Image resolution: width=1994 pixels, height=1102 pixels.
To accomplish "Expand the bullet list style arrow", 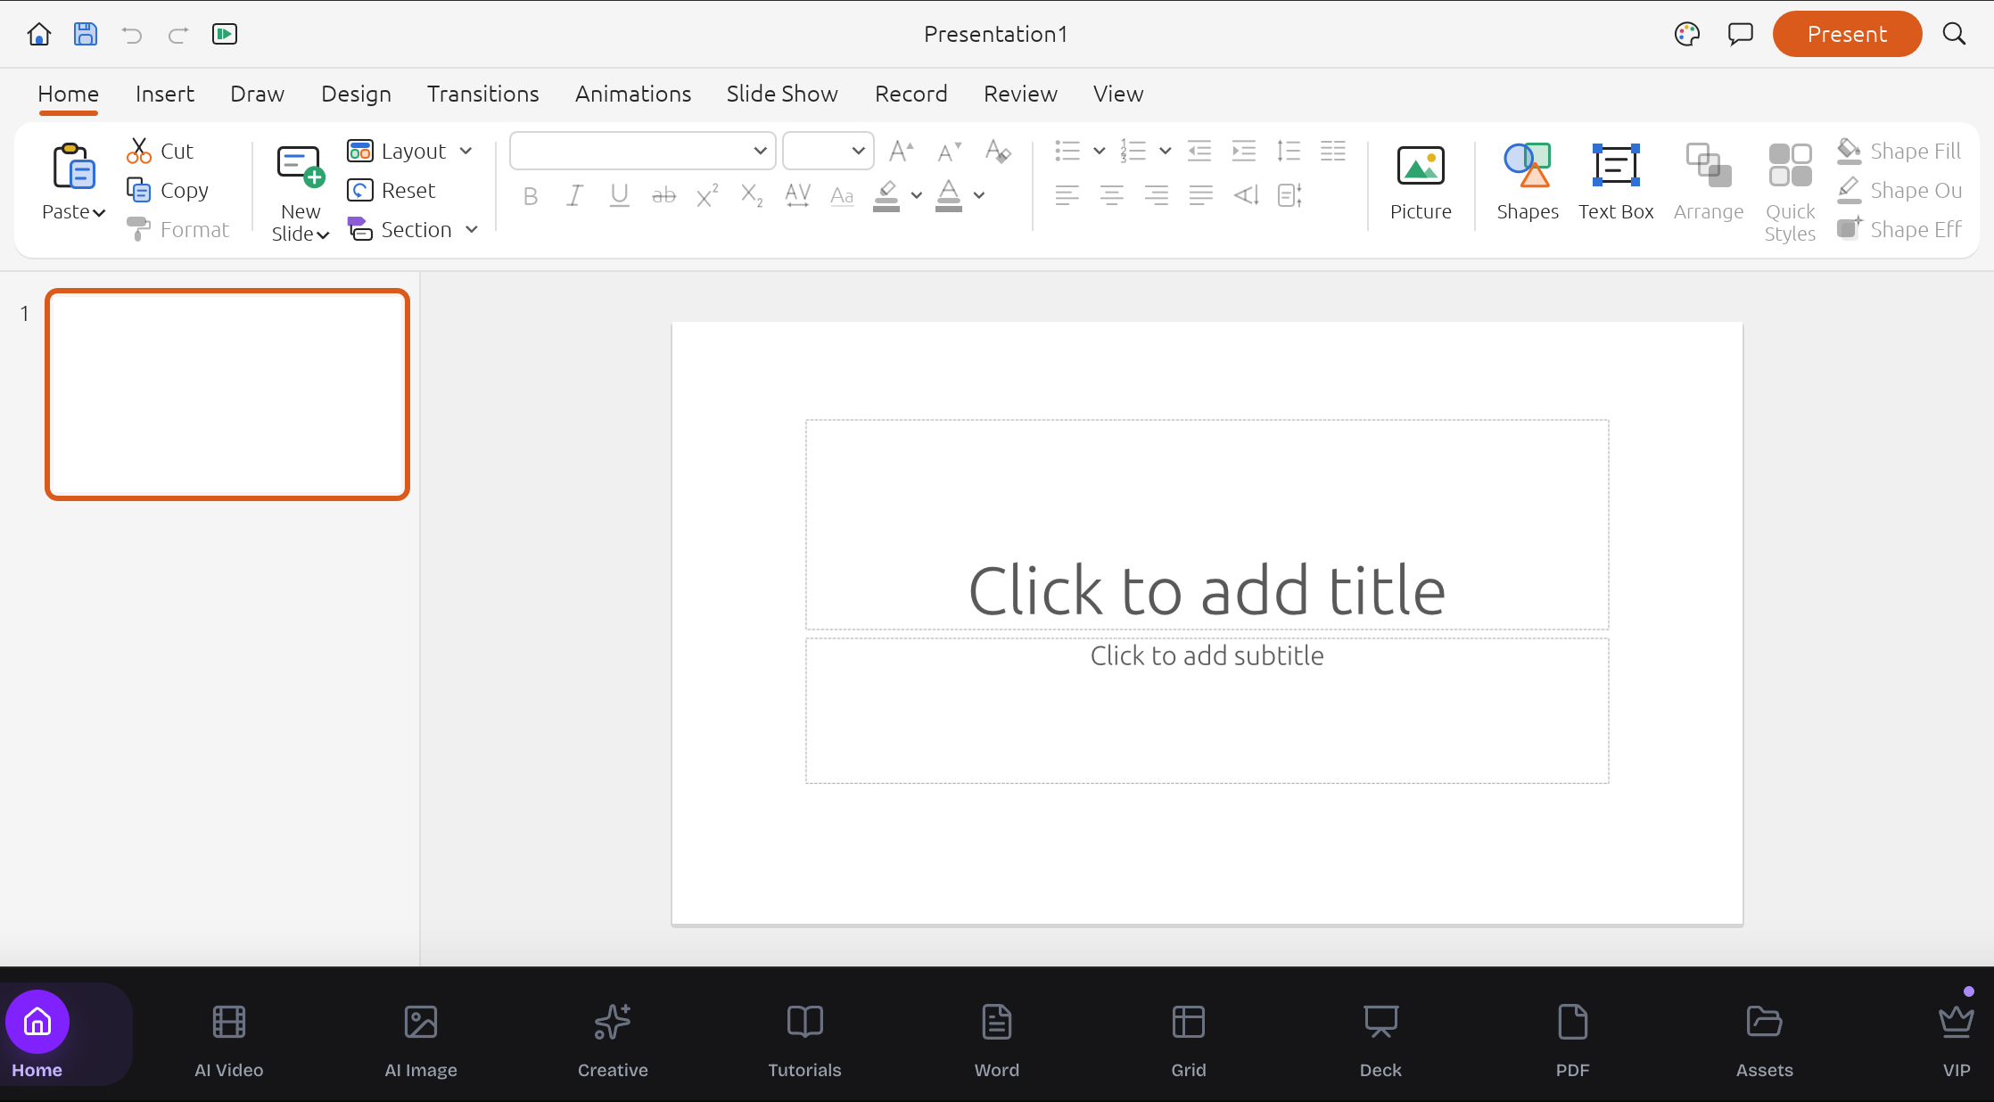I will click(1100, 151).
